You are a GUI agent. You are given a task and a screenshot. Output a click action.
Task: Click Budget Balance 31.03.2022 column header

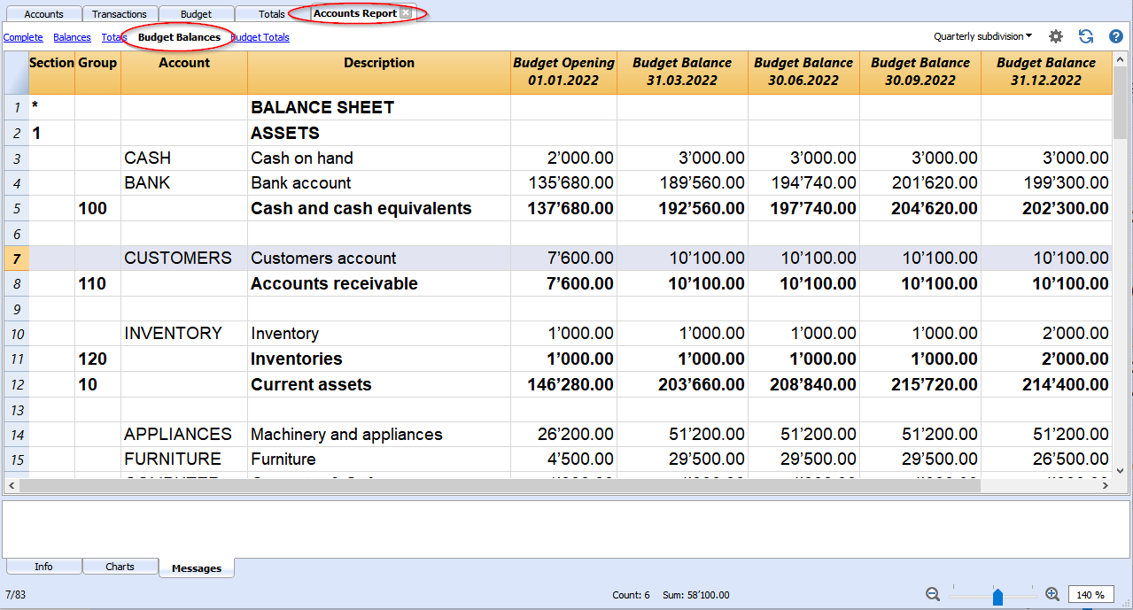(x=682, y=73)
